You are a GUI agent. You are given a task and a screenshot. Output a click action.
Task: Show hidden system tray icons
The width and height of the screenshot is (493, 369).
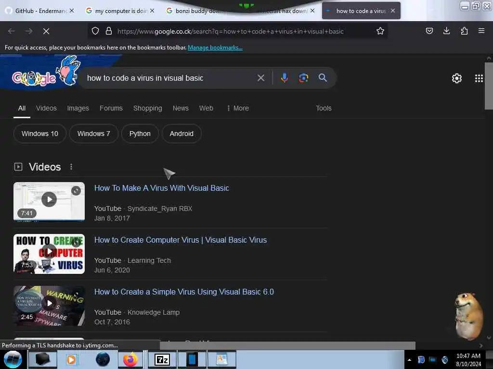[409, 360]
